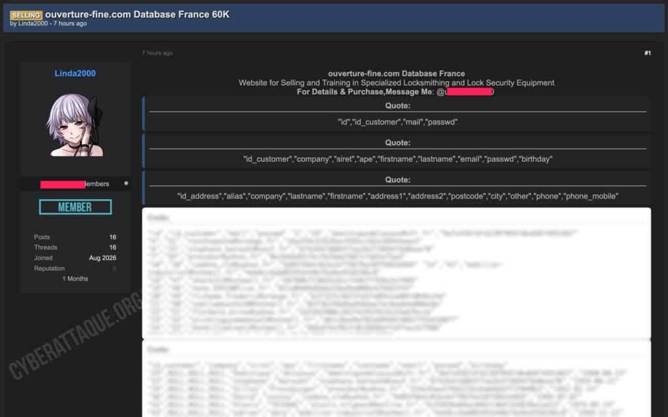Click the SELLING tag badge
The width and height of the screenshot is (668, 417).
pos(26,15)
